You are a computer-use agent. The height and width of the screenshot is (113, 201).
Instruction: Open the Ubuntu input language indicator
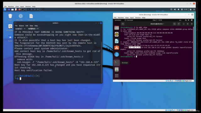[x=180, y=20]
